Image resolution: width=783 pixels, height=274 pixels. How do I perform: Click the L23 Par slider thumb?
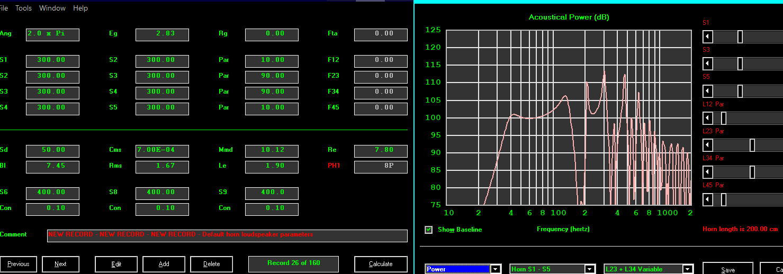click(x=752, y=145)
